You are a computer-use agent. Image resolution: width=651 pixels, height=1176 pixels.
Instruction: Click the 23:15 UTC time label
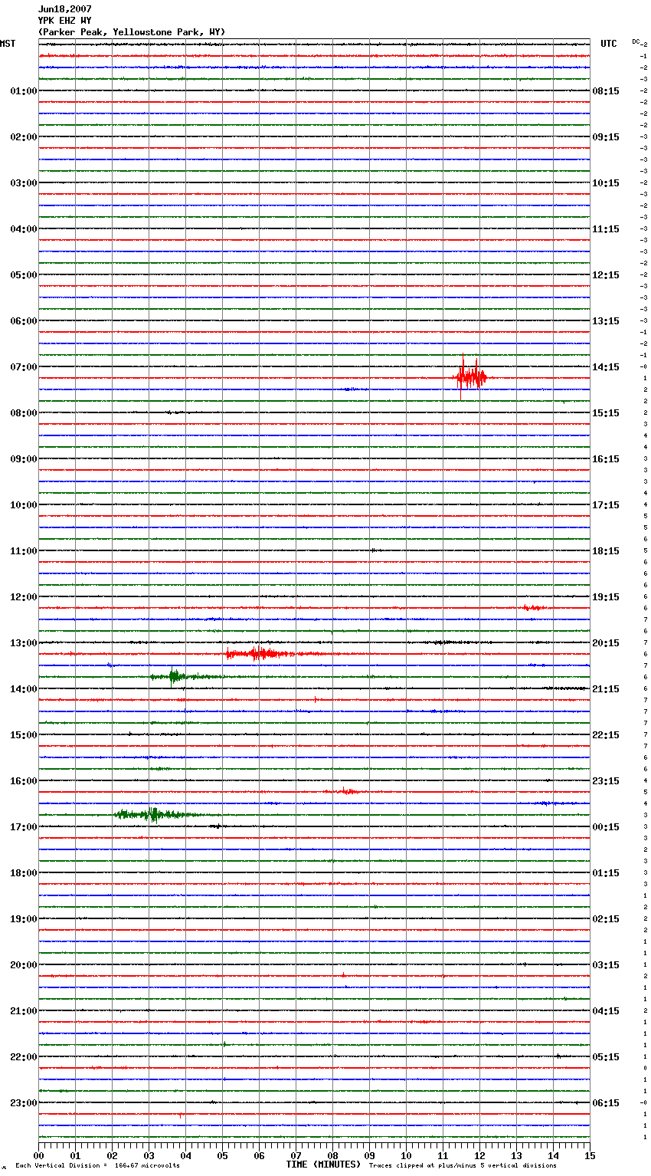click(x=606, y=781)
